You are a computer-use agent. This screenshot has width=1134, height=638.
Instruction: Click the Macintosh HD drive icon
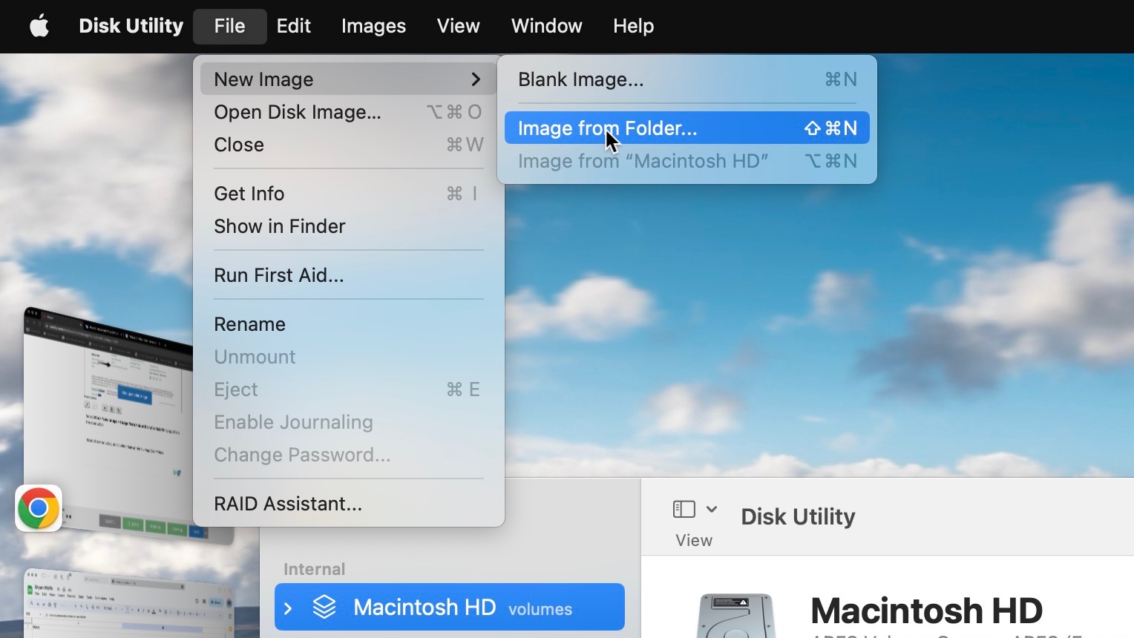click(735, 616)
